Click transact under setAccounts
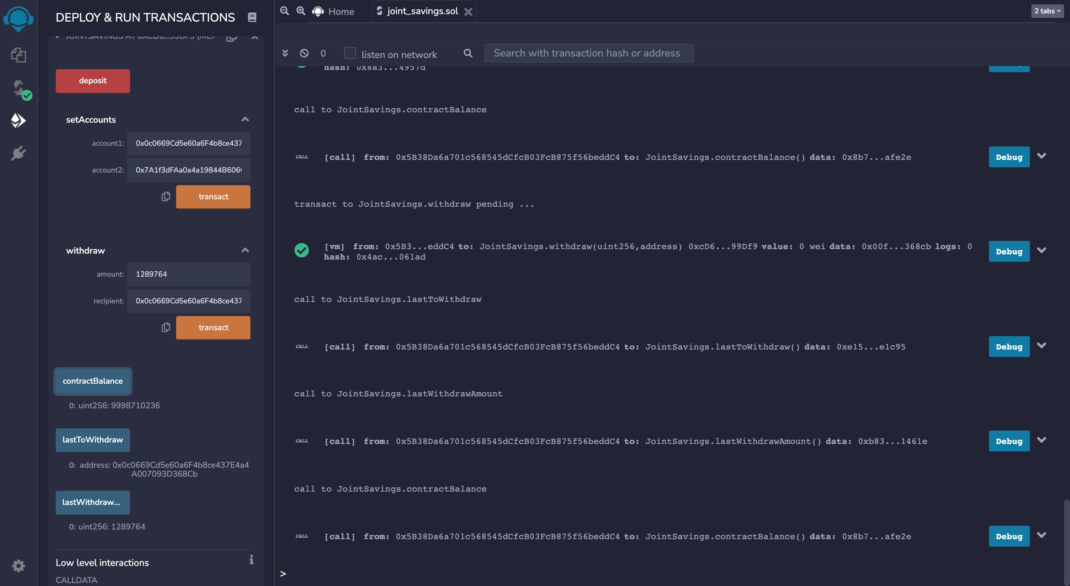This screenshot has height=586, width=1070. 213,197
